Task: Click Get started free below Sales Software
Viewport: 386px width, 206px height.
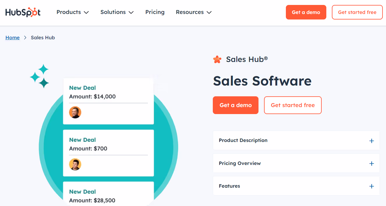Action: tap(293, 105)
